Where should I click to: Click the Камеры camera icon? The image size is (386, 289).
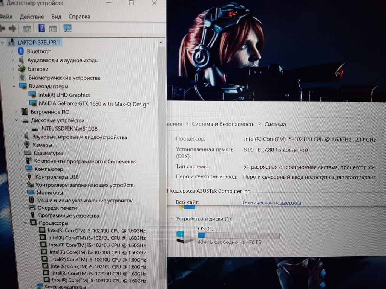27,144
